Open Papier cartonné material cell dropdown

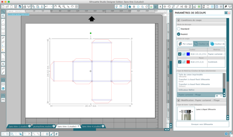(x=216, y=54)
